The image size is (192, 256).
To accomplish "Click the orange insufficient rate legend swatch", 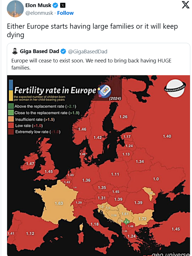I will click(11, 119).
